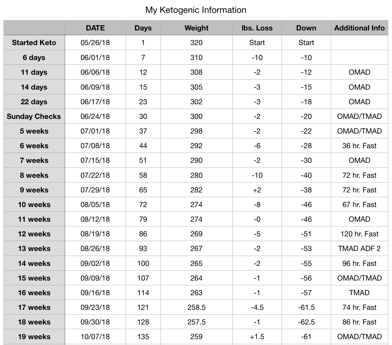392x345 pixels.
Task: Select the Sunday Checks row header
Action: [x=34, y=116]
